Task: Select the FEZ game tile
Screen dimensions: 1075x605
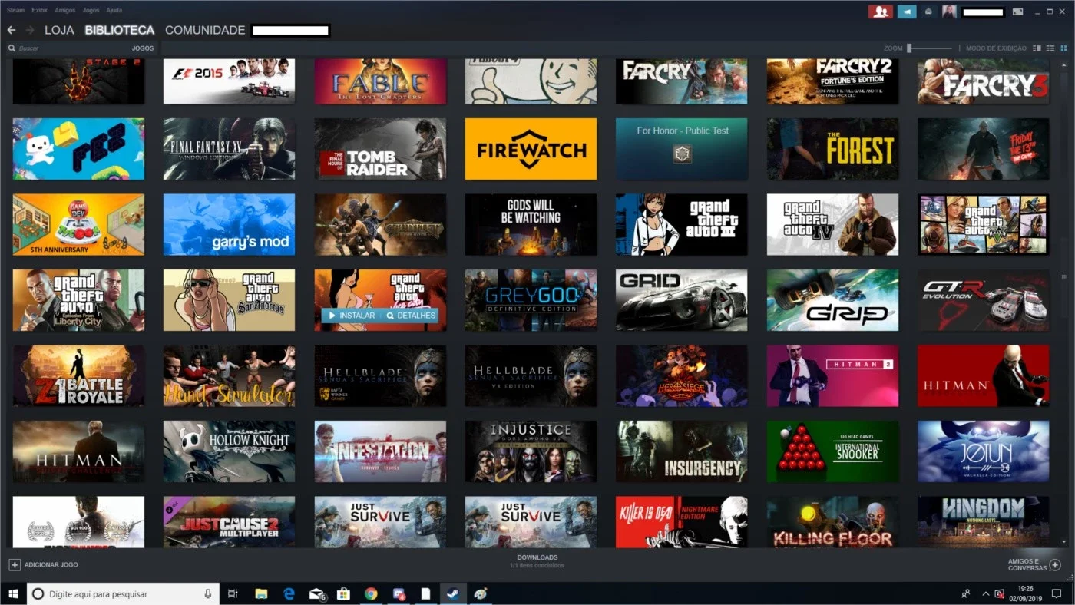Action: pos(78,149)
